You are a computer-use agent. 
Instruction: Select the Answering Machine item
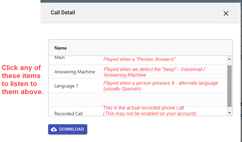[75, 72]
